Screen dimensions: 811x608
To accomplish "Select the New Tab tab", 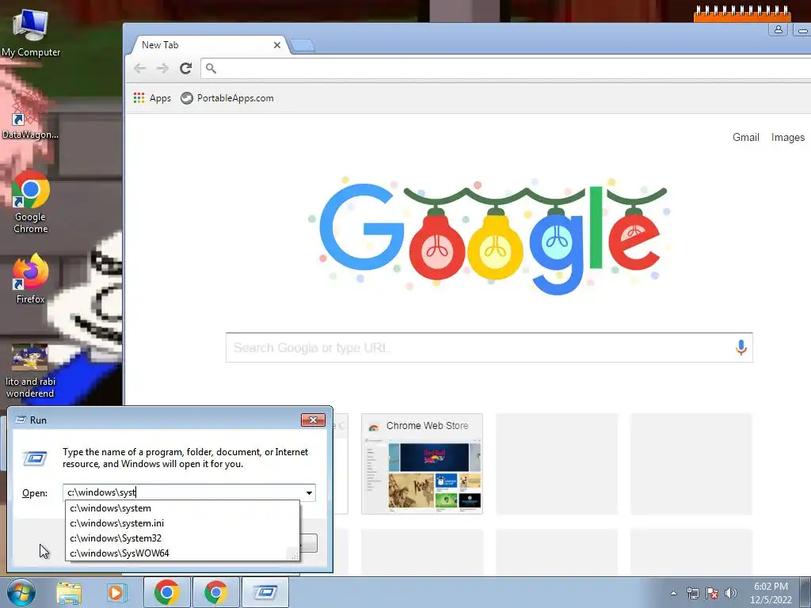I will (207, 45).
